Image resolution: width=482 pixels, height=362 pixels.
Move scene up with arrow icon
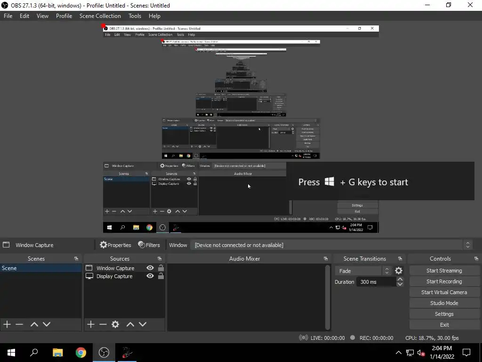34,324
